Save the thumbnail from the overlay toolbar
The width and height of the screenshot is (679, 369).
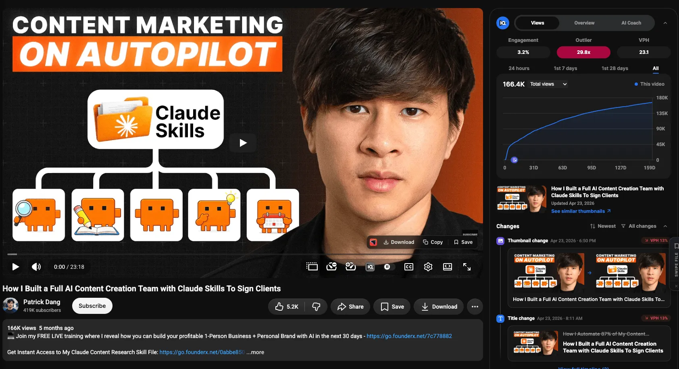[x=463, y=242]
